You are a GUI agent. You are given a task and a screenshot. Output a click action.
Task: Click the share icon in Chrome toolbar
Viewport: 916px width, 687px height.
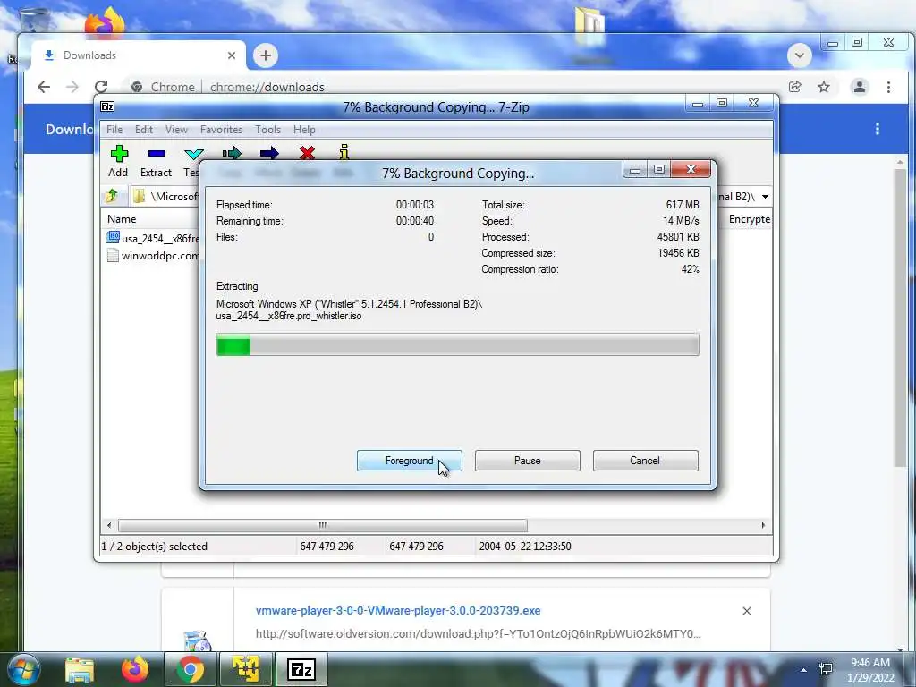pyautogui.click(x=794, y=87)
